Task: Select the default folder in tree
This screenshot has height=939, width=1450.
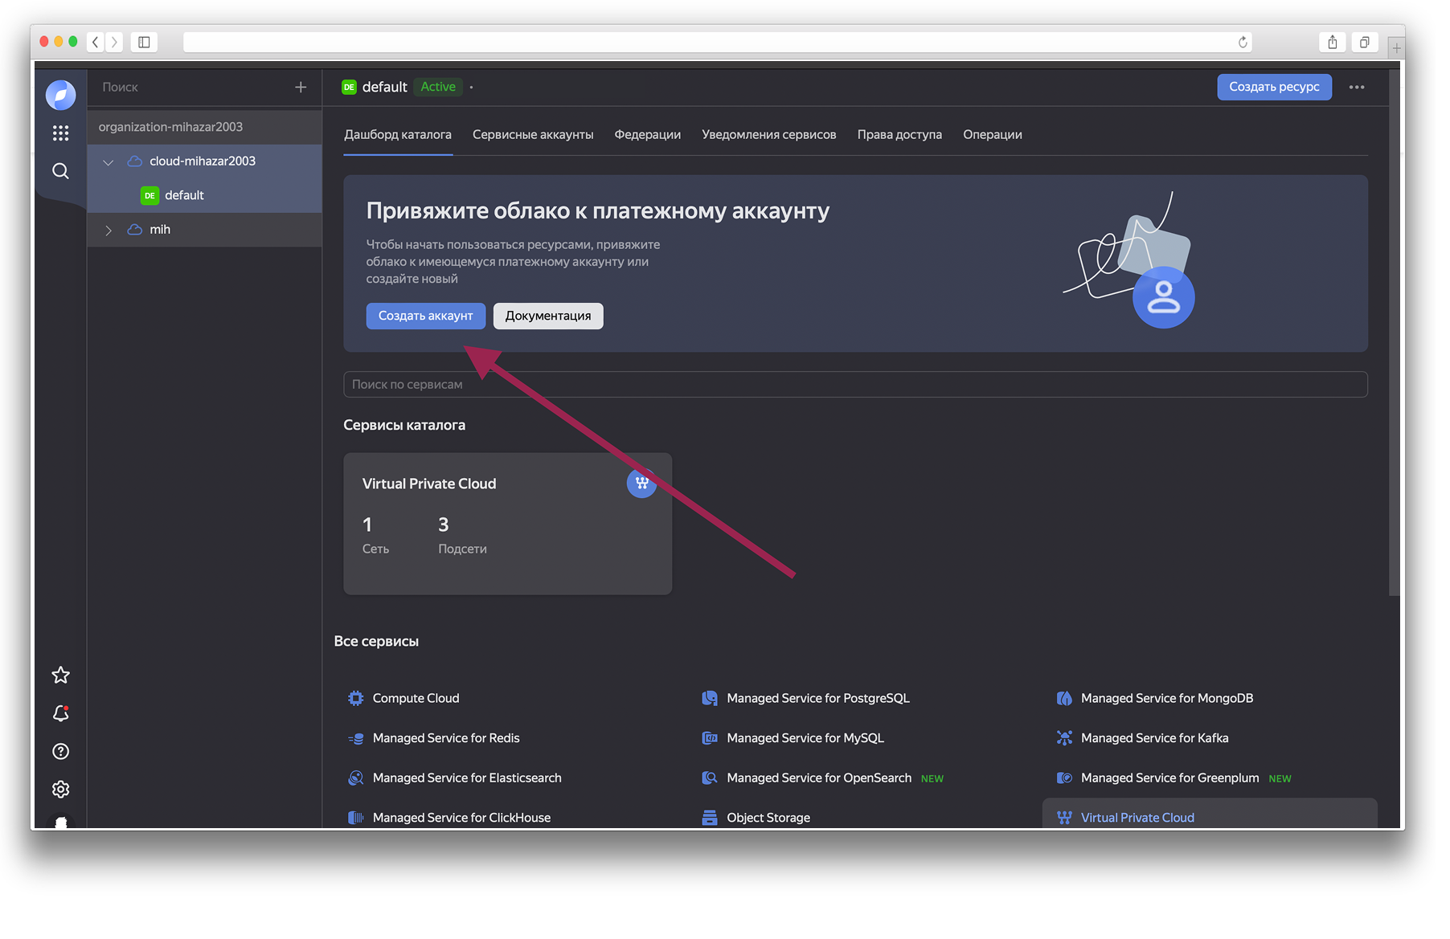Action: pyautogui.click(x=184, y=195)
